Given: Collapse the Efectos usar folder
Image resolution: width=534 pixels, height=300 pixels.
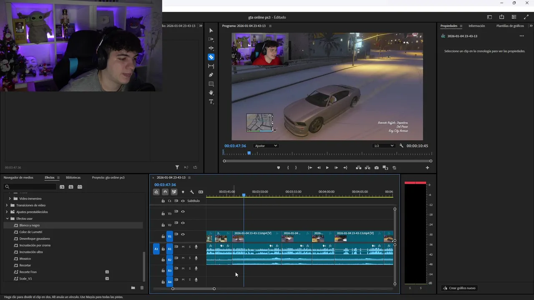Looking at the screenshot, I should point(7,219).
